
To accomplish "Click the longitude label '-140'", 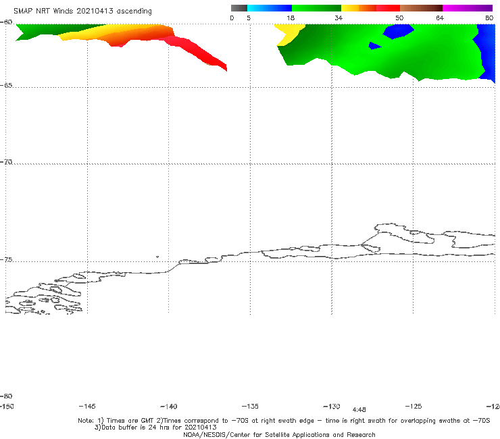I will coord(169,407).
